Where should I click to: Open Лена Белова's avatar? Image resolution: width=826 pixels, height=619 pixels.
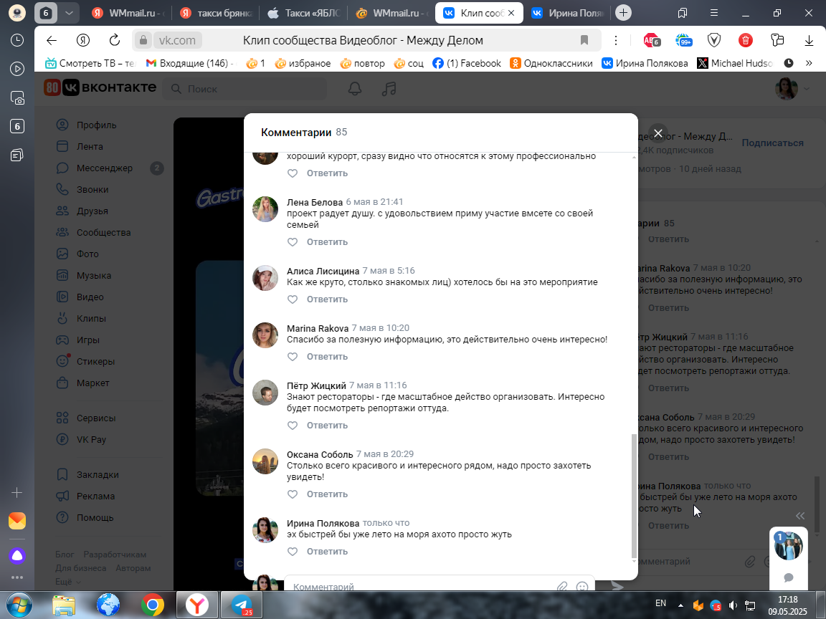point(265,209)
